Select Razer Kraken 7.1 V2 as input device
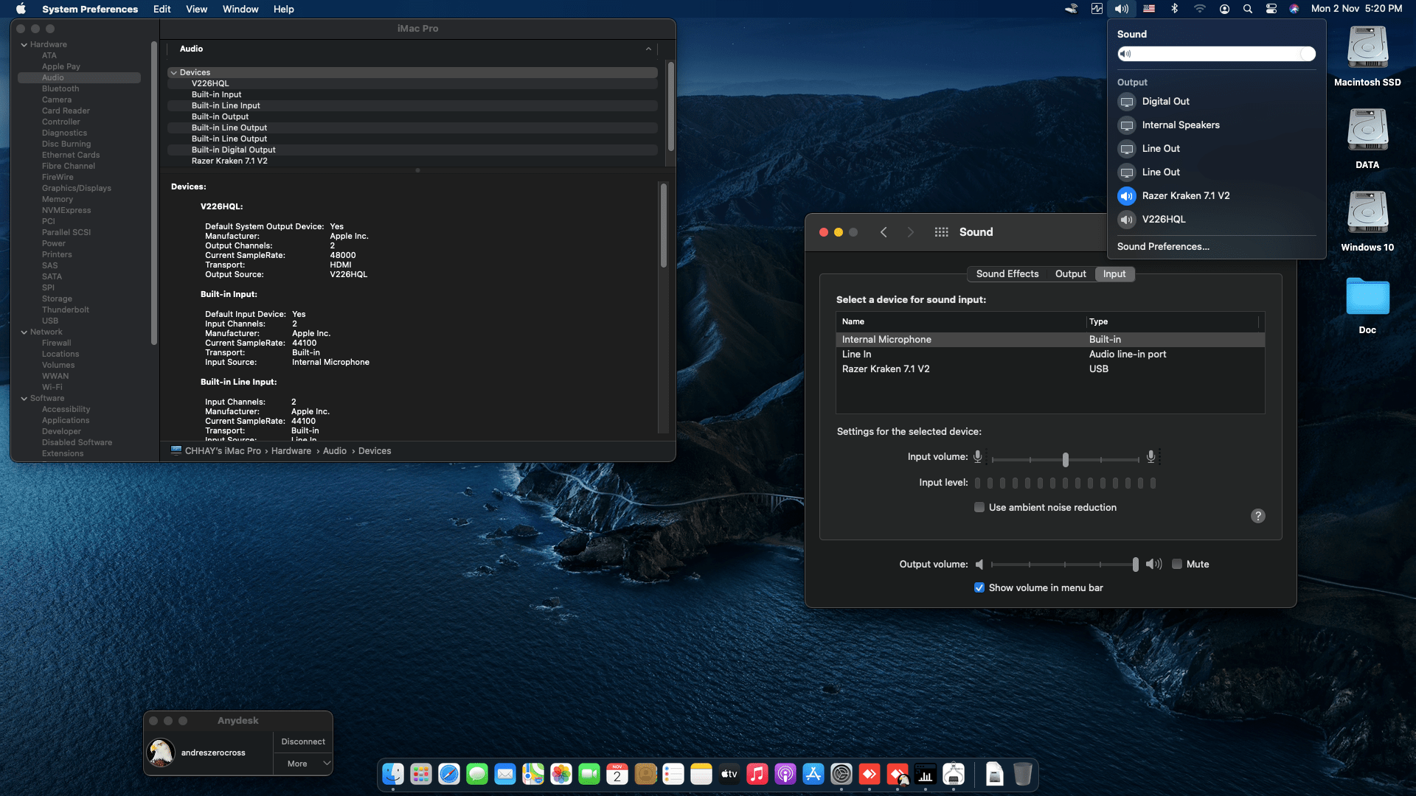The width and height of the screenshot is (1416, 796). point(885,369)
